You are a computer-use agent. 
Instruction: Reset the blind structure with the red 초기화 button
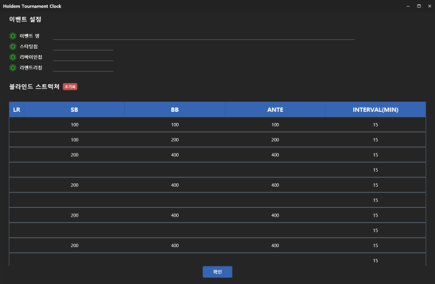coord(70,87)
